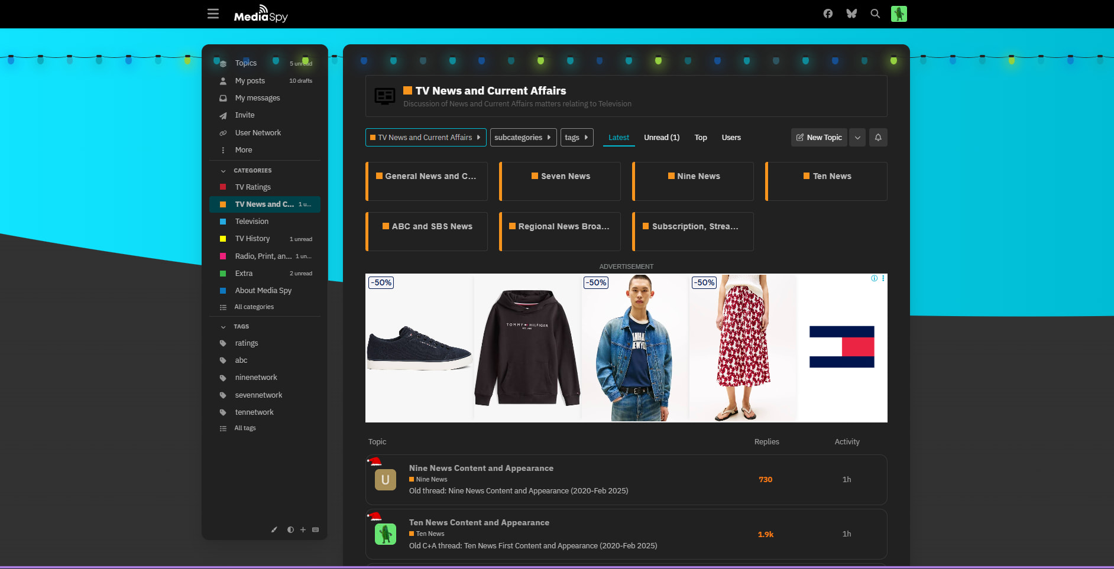Click the plus icon in sidebar footer
The height and width of the screenshot is (569, 1114).
(x=303, y=529)
